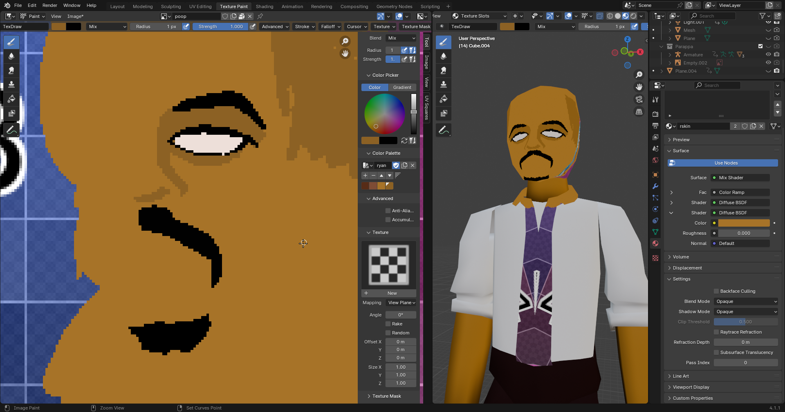Switch to the UV Editing workspace tab
Image resolution: width=785 pixels, height=412 pixels.
(x=200, y=7)
